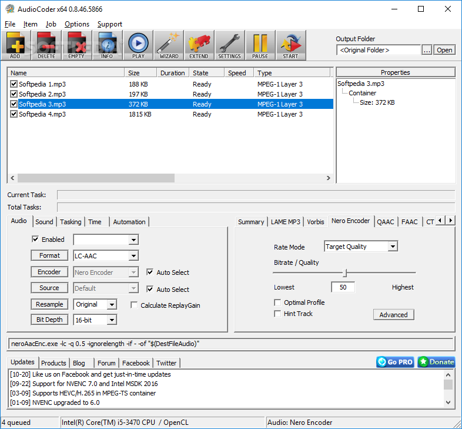Click the PLAY toolbar icon

pyautogui.click(x=138, y=45)
